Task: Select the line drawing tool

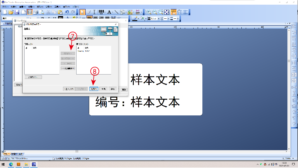Action: (116, 12)
